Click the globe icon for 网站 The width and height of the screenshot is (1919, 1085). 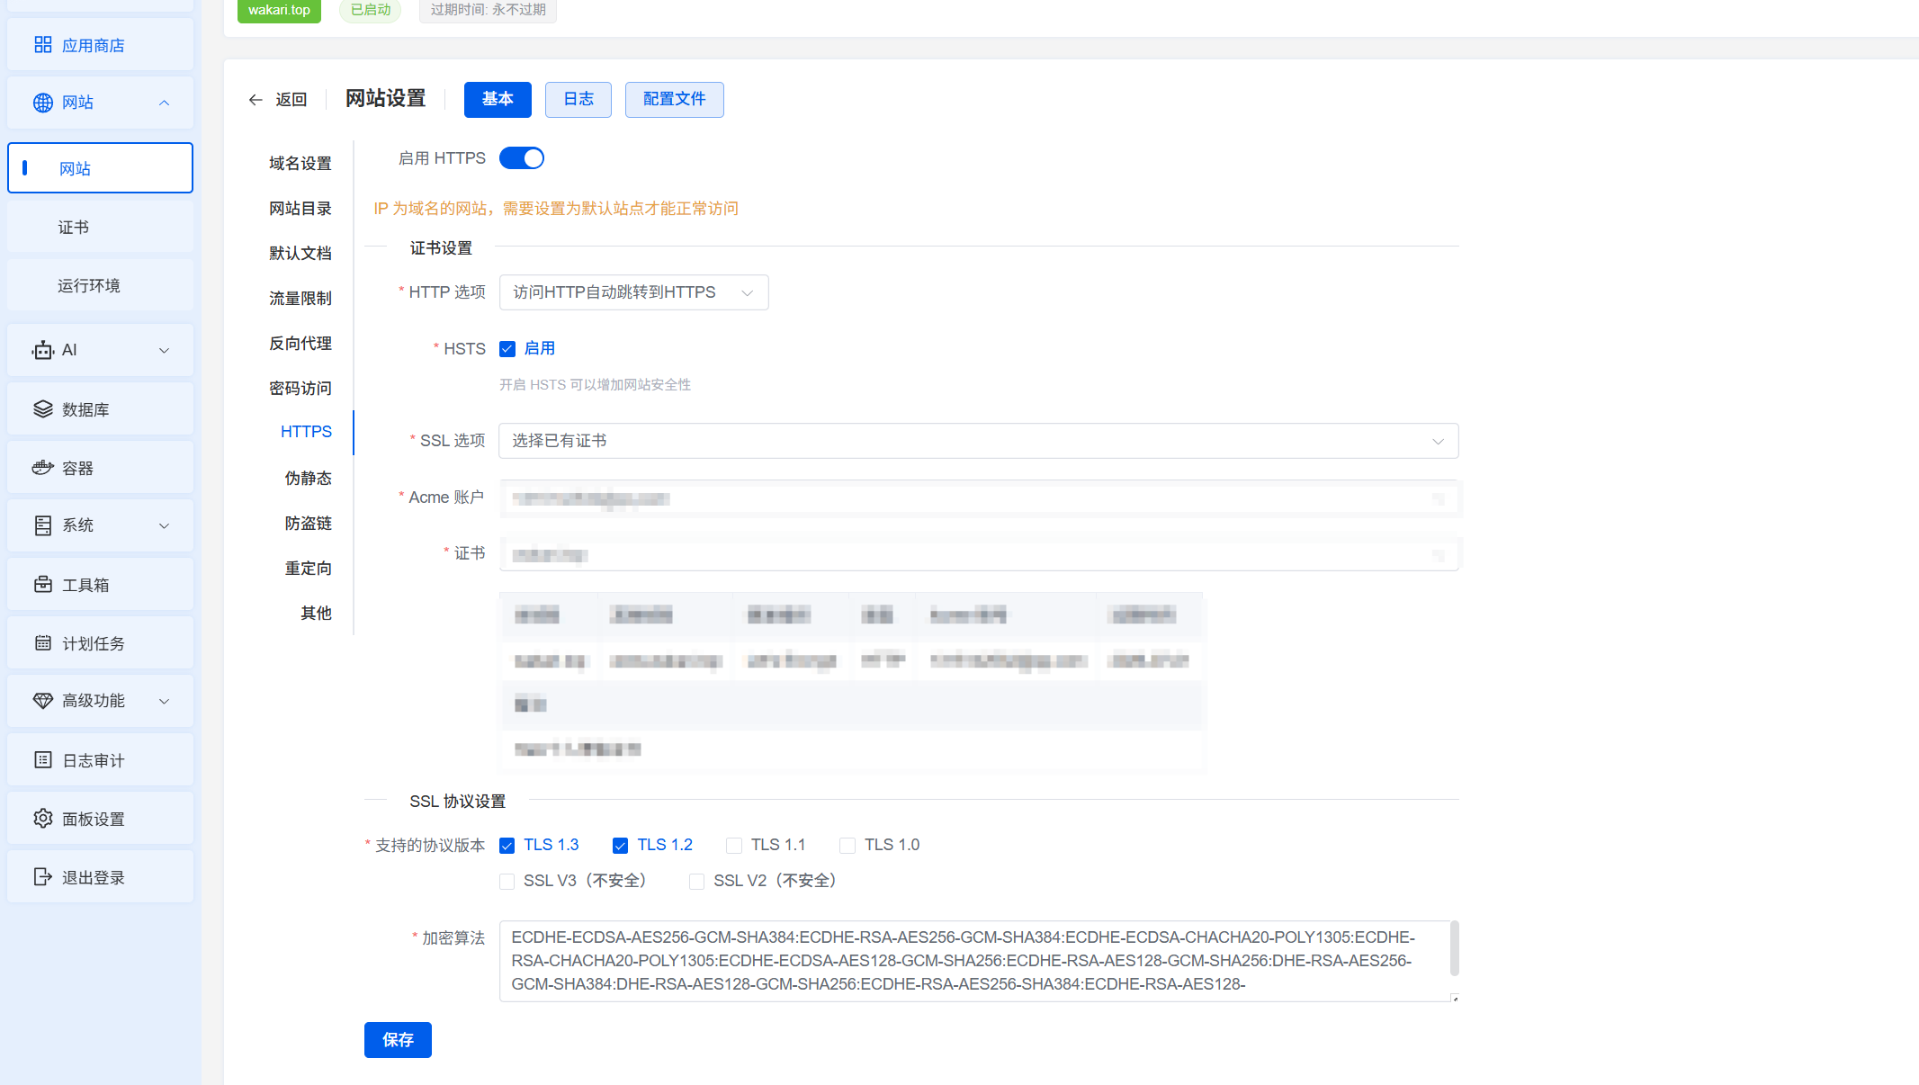42,103
